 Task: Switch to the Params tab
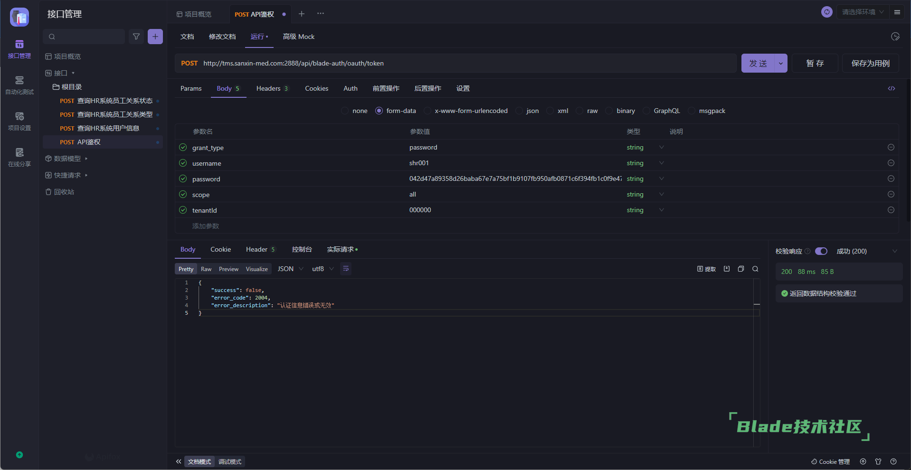pos(191,88)
